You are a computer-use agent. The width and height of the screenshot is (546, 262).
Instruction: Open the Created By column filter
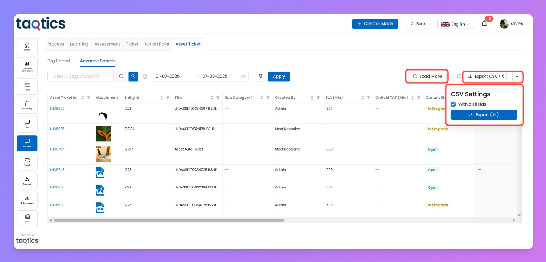pyautogui.click(x=318, y=98)
